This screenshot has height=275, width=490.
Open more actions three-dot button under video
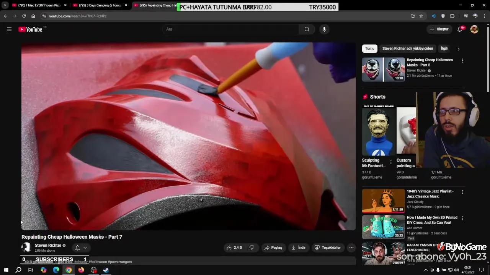[x=351, y=247]
